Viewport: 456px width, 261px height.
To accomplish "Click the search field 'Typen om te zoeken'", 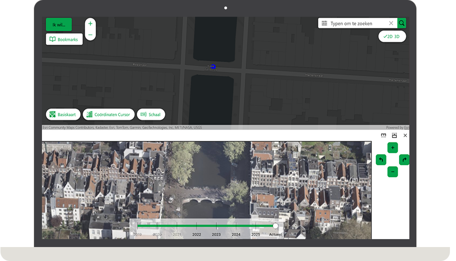I will pyautogui.click(x=358, y=24).
